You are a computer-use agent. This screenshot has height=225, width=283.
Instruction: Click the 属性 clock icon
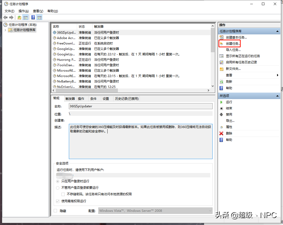[221, 127]
